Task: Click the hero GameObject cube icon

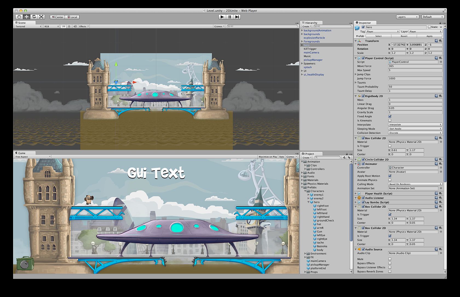Action: [357, 28]
